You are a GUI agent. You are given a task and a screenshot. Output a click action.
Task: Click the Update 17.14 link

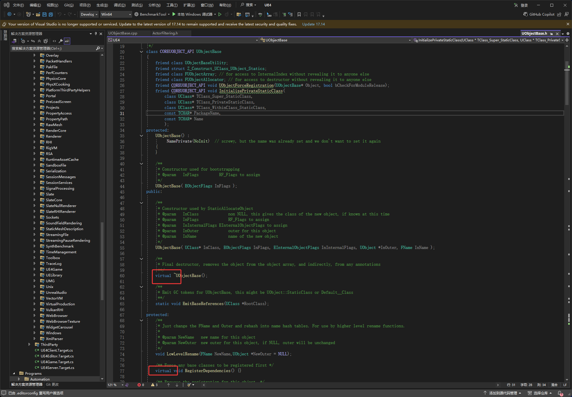(x=313, y=24)
